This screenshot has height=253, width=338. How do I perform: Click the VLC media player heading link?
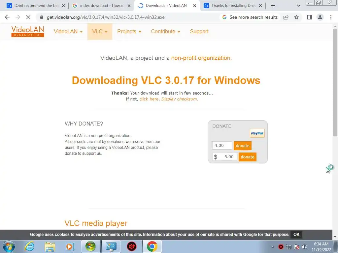(x=96, y=223)
